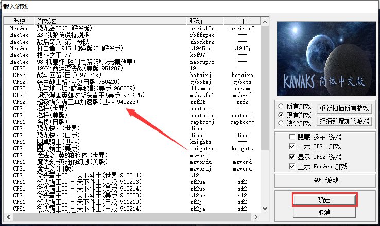Enable the 隐藏 多余 游戏 checkbox
This screenshot has width=380, height=226.
click(292, 137)
